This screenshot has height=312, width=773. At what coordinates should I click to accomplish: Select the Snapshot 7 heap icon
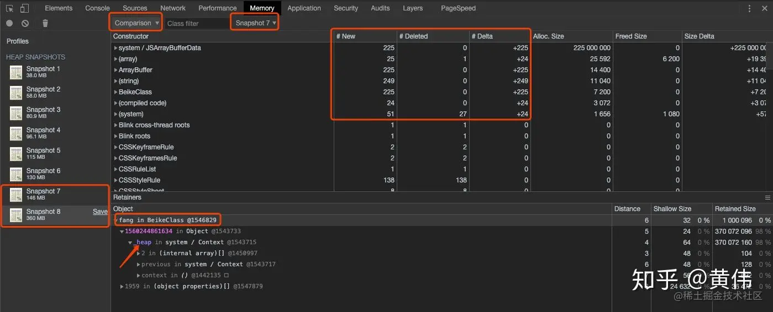16,195
